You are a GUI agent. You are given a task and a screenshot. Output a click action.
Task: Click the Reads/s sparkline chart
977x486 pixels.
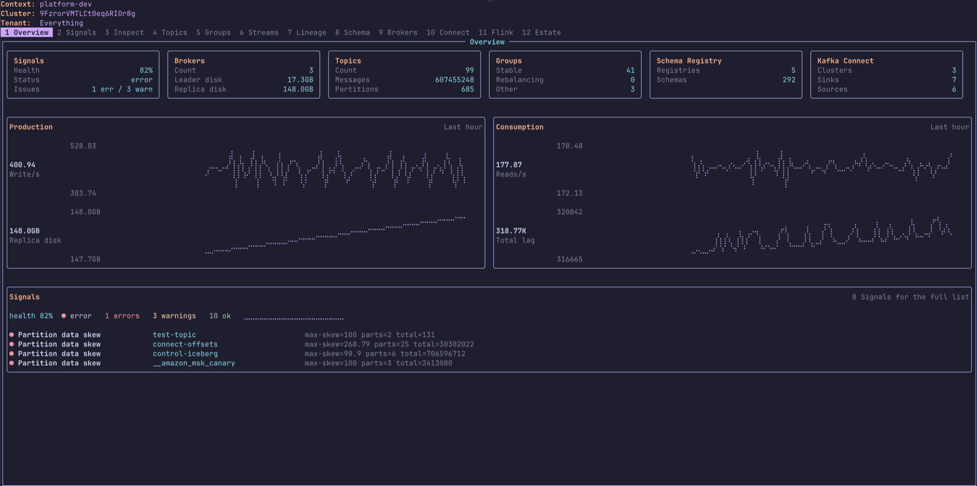coord(821,169)
